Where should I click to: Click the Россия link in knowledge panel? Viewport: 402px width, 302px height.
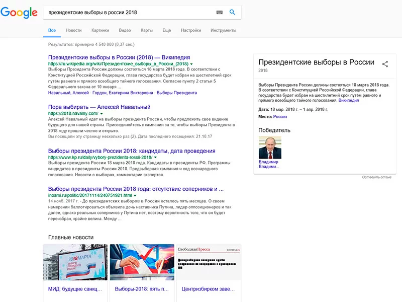(x=280, y=117)
